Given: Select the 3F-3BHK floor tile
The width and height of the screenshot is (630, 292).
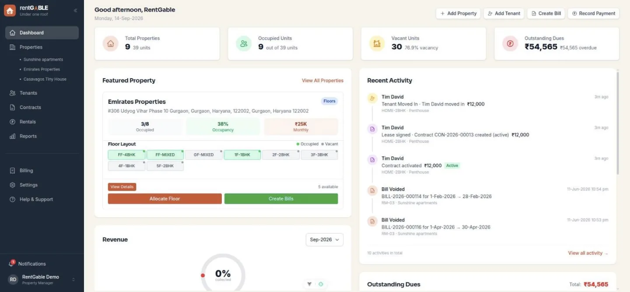Looking at the screenshot, I should coord(319,155).
